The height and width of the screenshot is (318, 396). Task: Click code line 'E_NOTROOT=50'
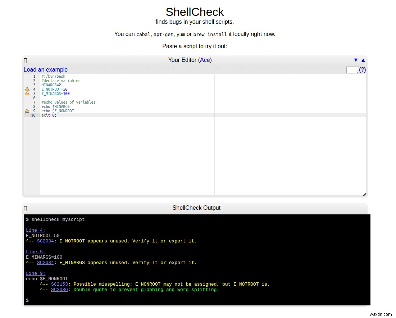(55, 90)
